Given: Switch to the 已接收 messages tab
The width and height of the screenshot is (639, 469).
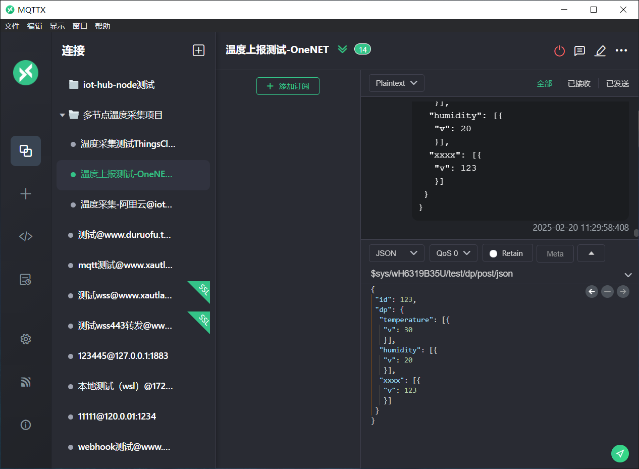Looking at the screenshot, I should point(579,84).
